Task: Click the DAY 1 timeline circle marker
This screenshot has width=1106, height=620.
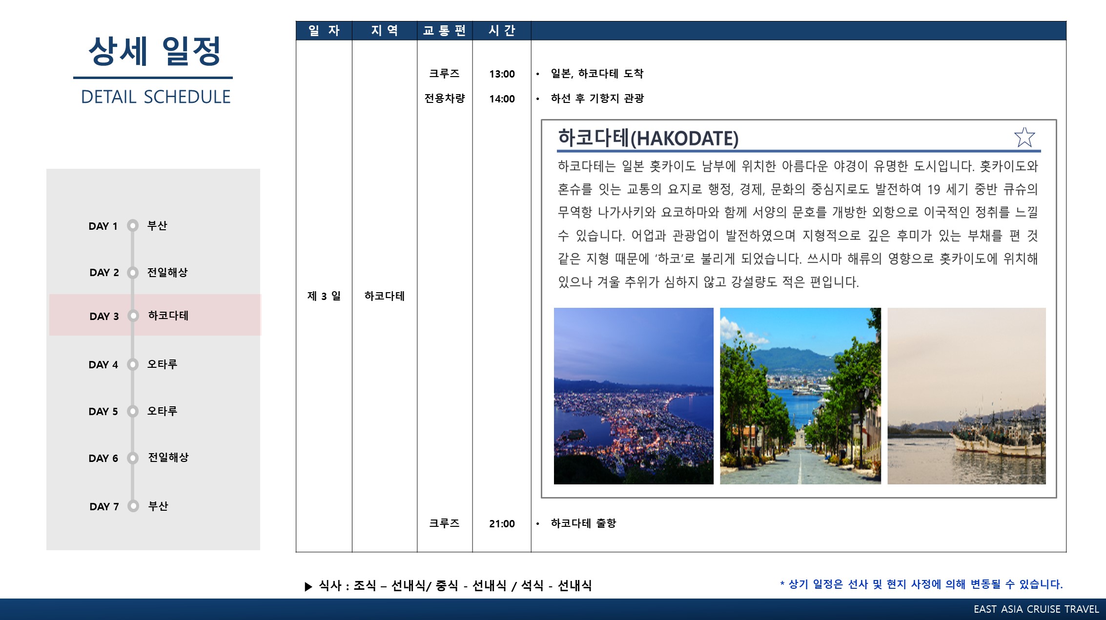Action: (x=133, y=225)
